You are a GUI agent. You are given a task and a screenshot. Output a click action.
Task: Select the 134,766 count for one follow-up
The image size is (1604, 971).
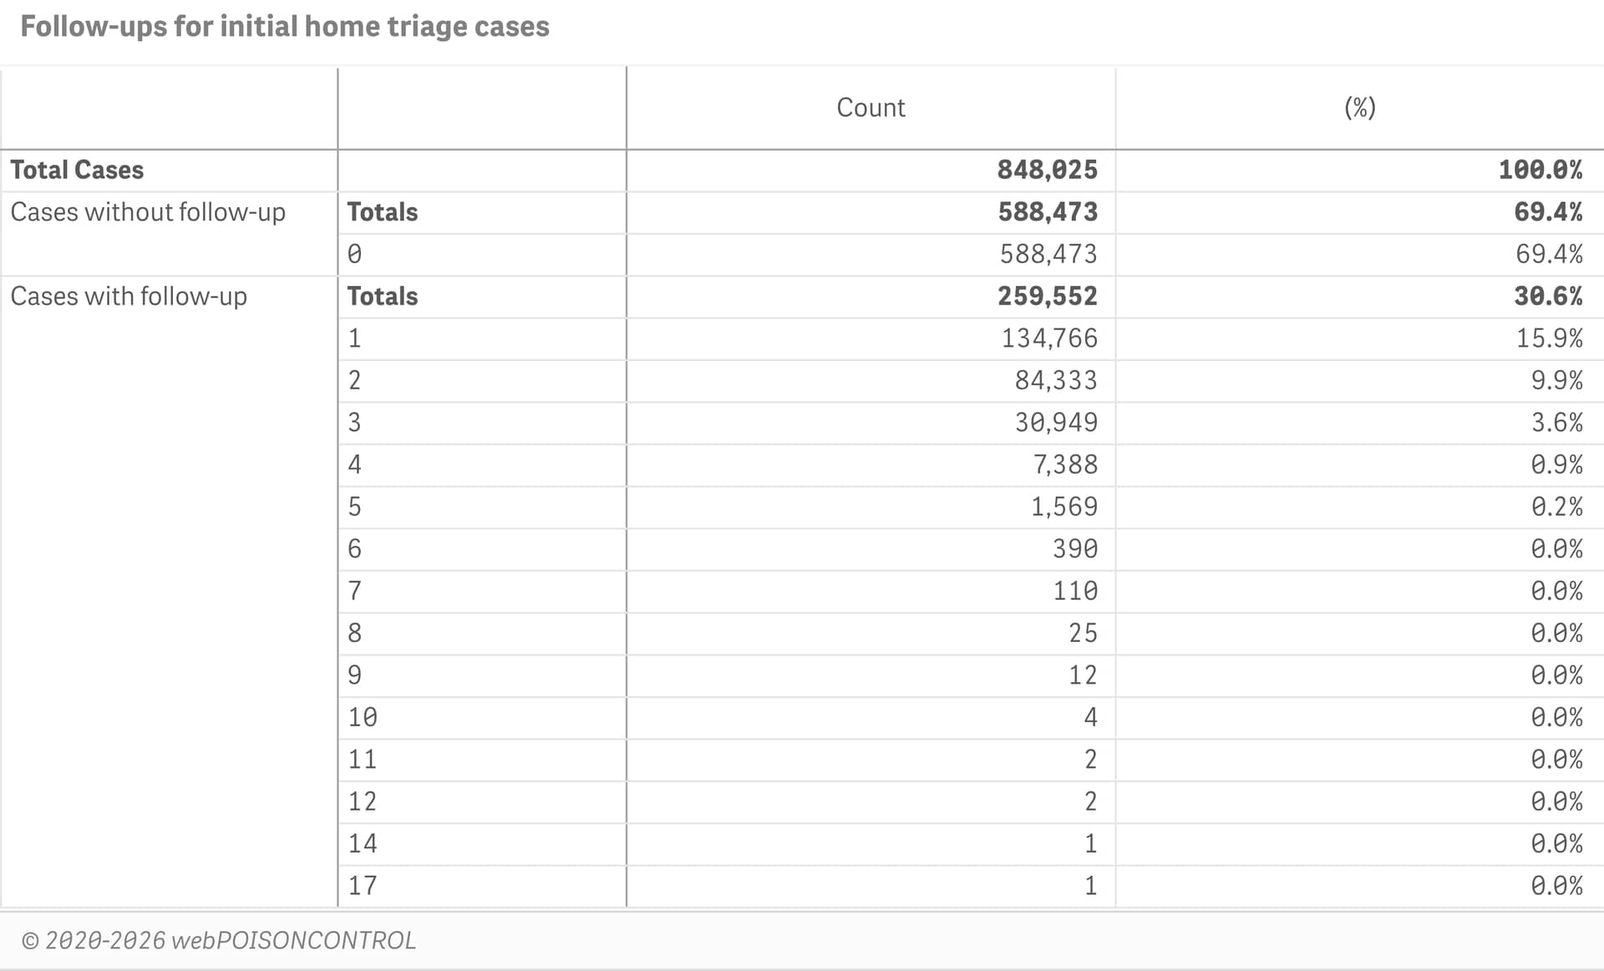[1049, 338]
